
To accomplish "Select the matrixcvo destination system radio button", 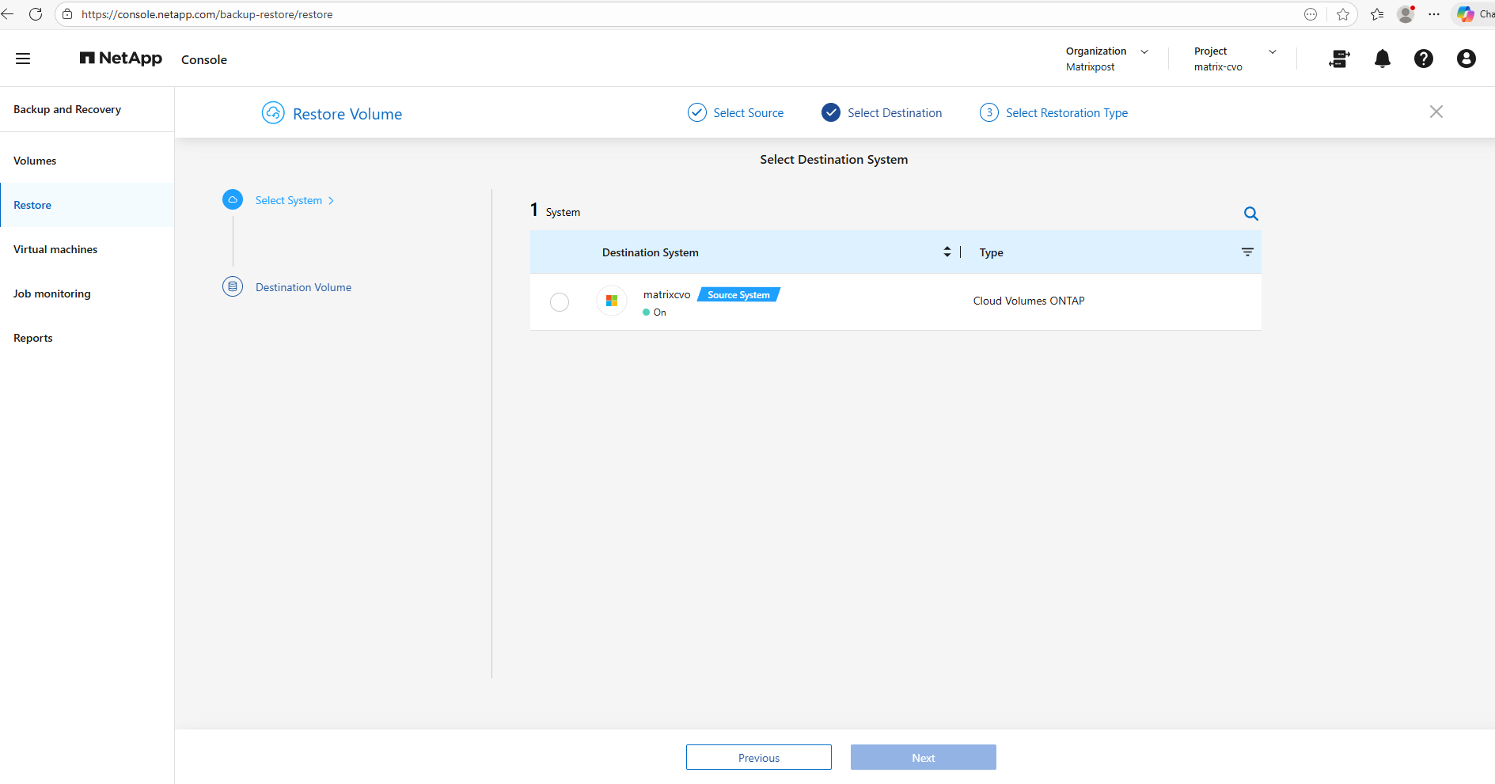I will (560, 302).
